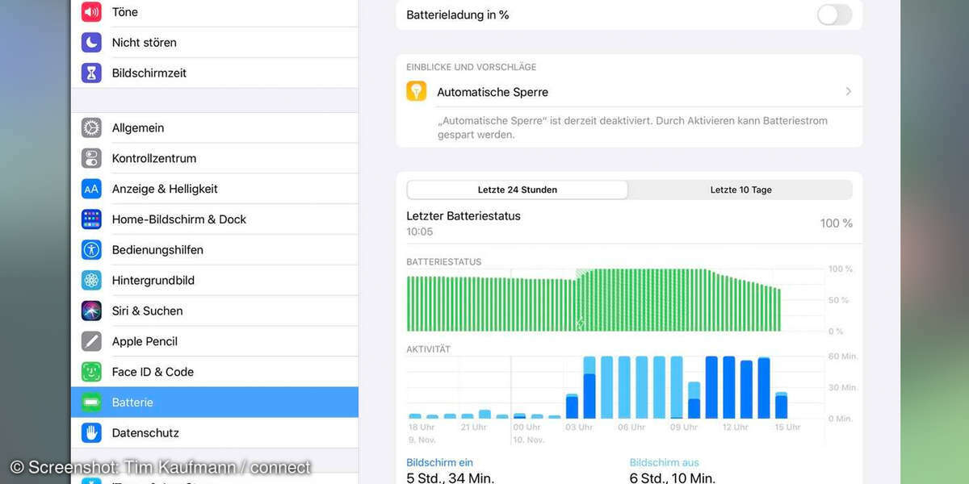Open Kontrollzentrum settings

tap(215, 158)
